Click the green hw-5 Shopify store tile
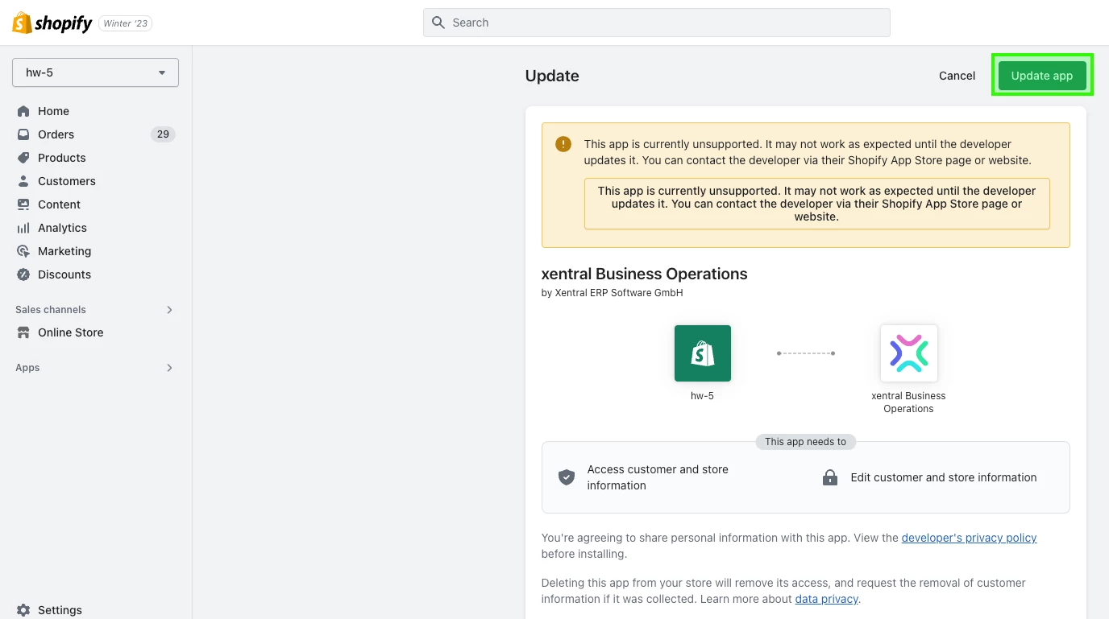Image resolution: width=1109 pixels, height=619 pixels. [703, 353]
